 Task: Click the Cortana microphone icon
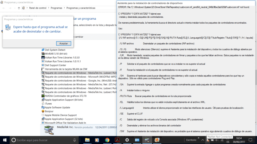coord(75,140)
